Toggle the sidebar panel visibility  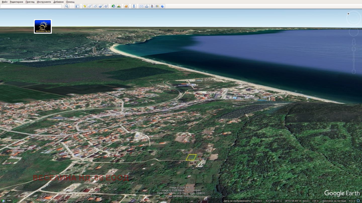(x=77, y=6)
